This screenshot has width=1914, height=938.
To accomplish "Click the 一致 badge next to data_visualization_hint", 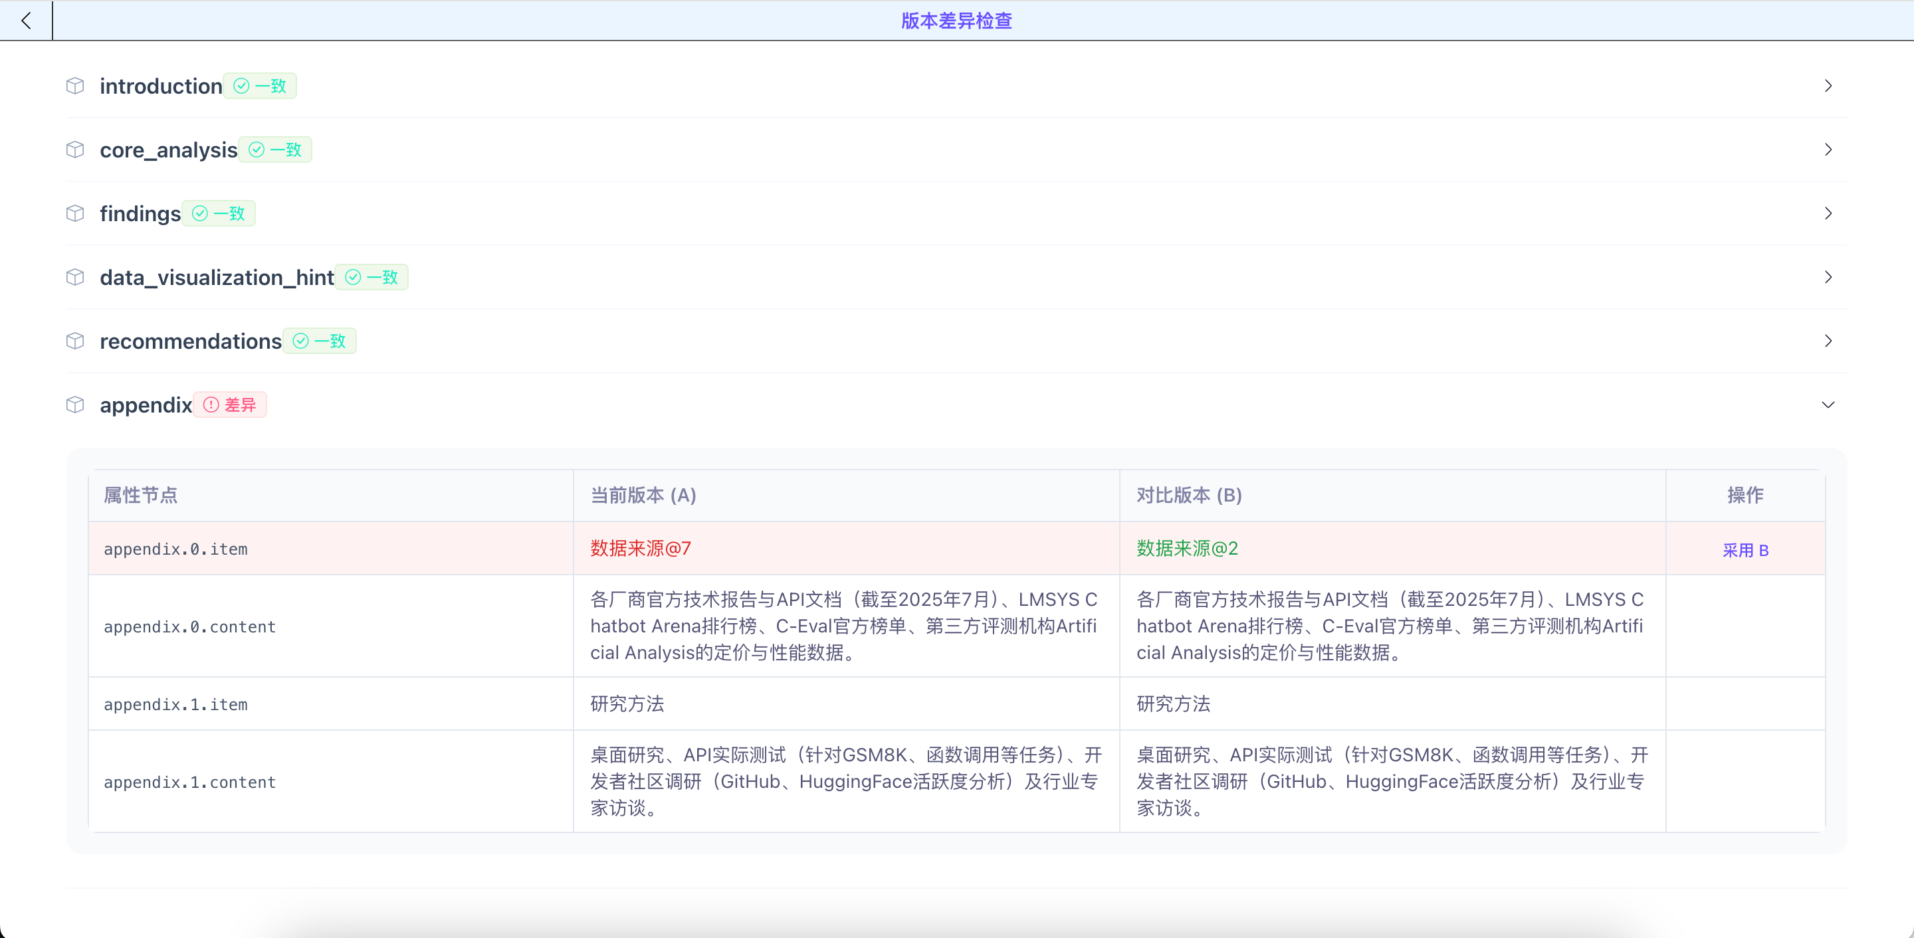I will pos(372,278).
